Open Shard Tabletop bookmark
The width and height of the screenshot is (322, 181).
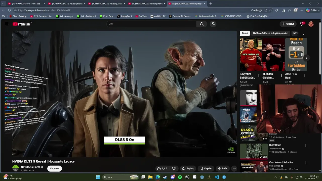pyautogui.click(x=18, y=16)
